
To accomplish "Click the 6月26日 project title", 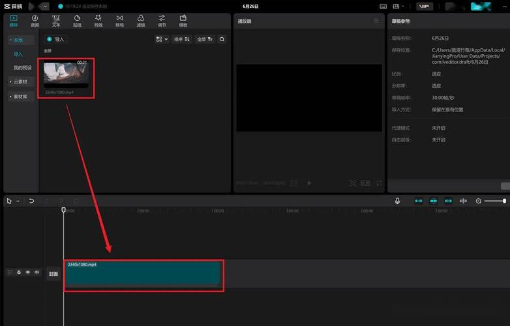I will (x=250, y=6).
